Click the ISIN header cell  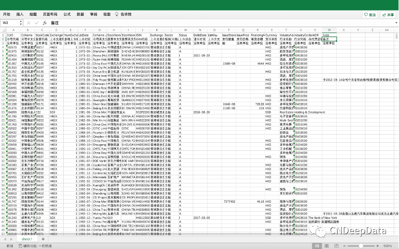click(x=142, y=35)
